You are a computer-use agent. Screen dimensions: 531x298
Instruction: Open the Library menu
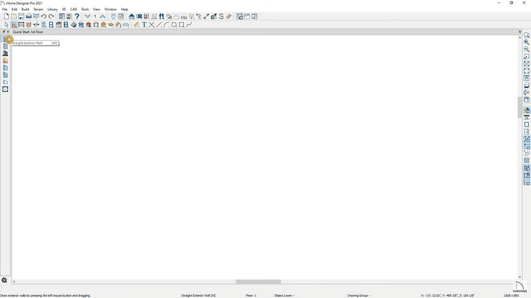(52, 9)
